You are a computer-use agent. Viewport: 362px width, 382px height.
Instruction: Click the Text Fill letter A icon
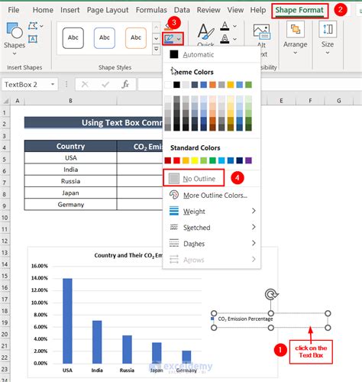[225, 26]
